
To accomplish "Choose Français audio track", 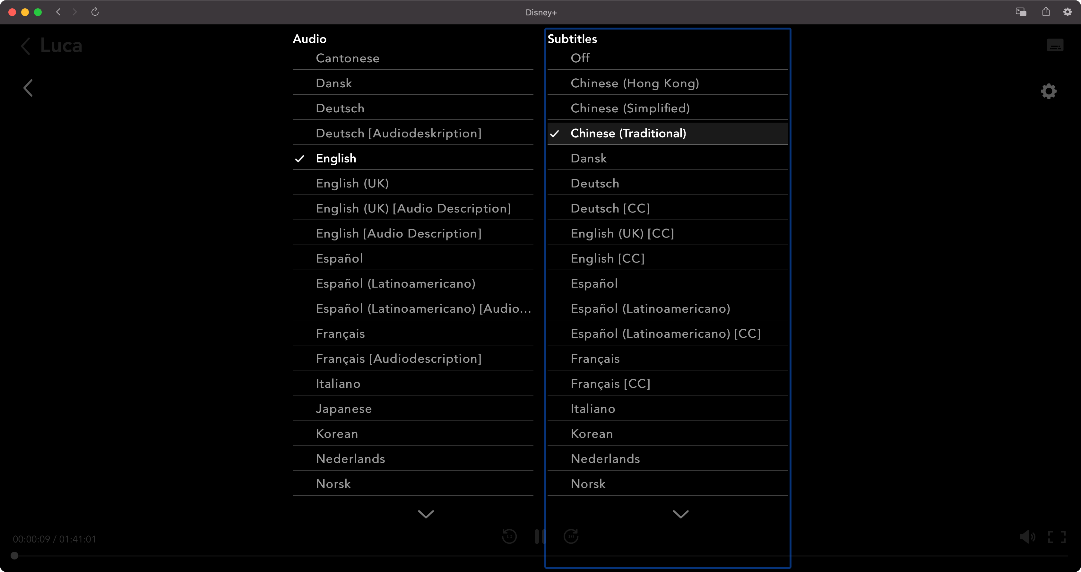I will tap(412, 334).
